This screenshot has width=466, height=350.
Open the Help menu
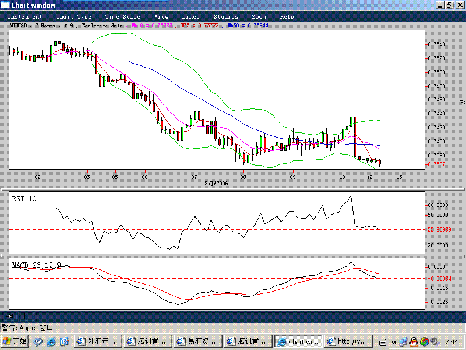287,17
